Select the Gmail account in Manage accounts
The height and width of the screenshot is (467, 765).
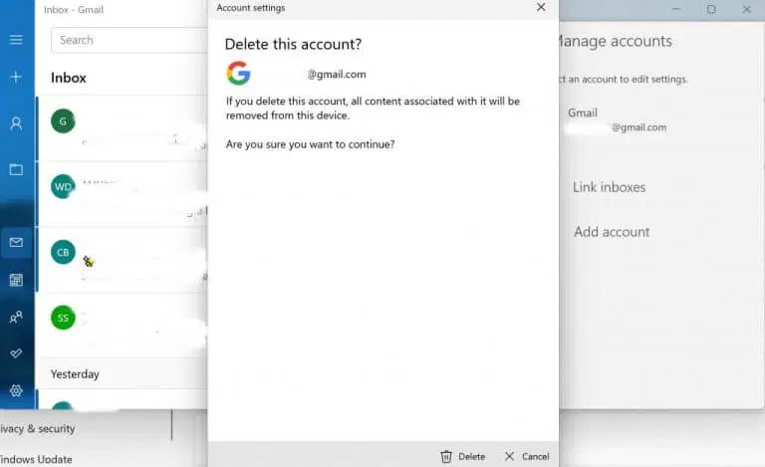point(617,119)
